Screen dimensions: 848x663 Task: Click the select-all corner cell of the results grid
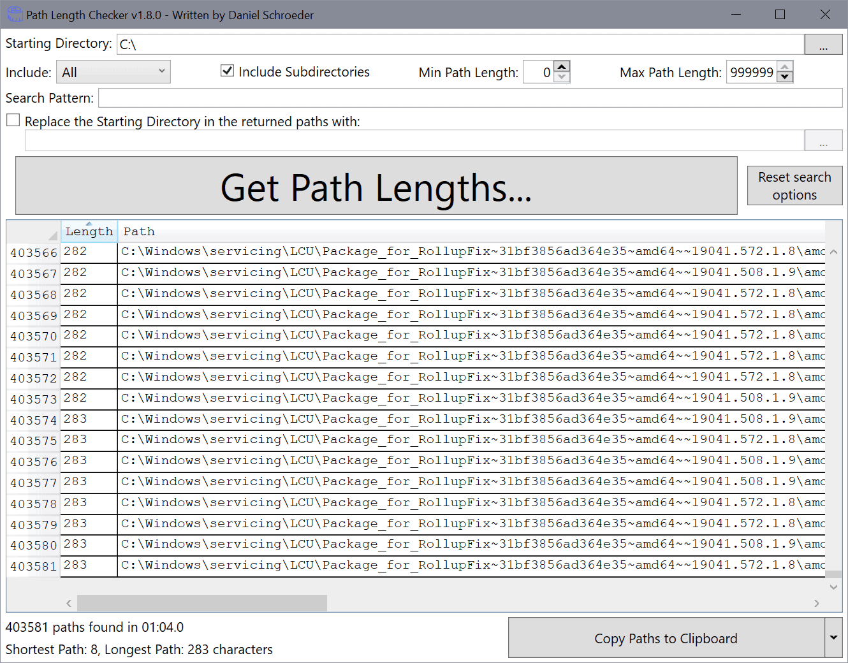[33, 231]
